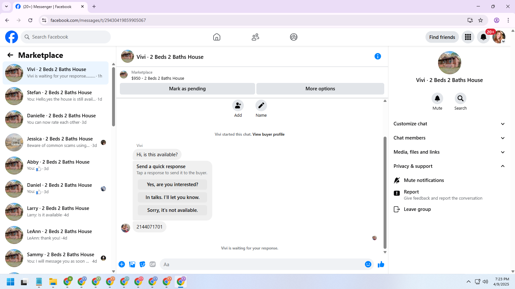Open conversation information icon
Viewport: 515px width, 289px height.
tap(378, 56)
